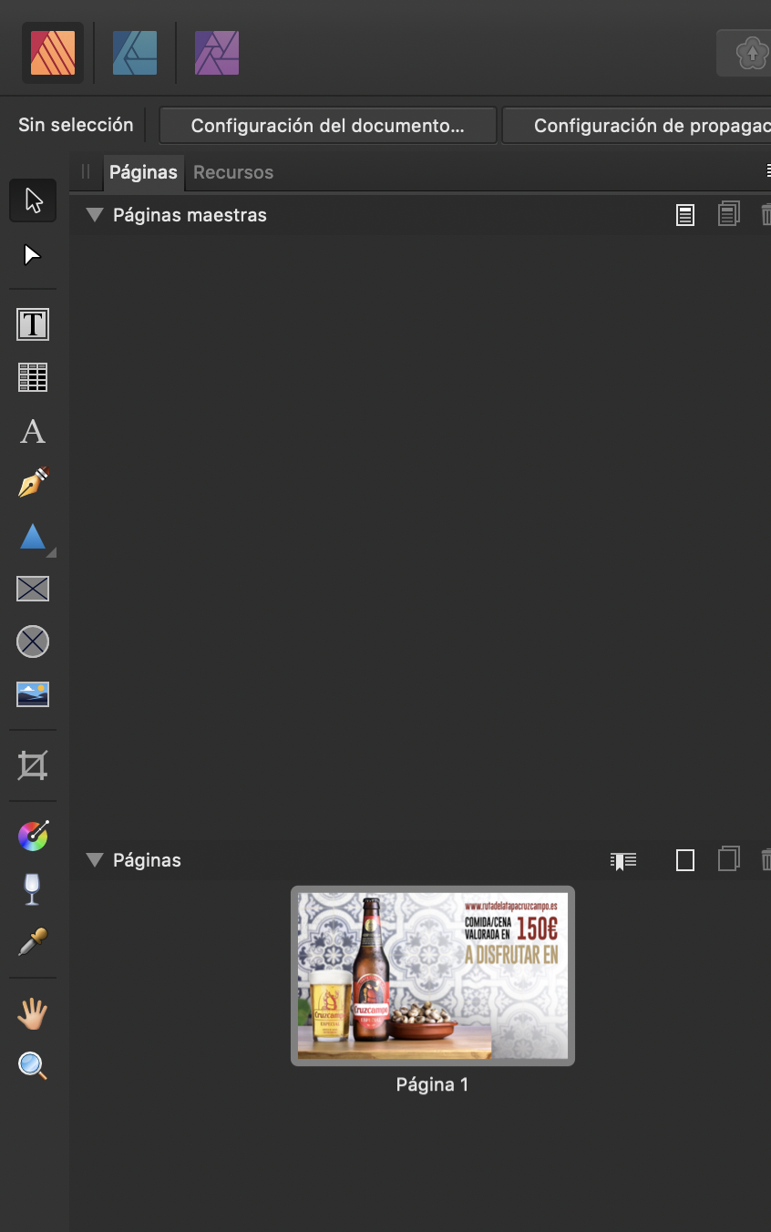Select the Artistic Text tool

tap(33, 430)
